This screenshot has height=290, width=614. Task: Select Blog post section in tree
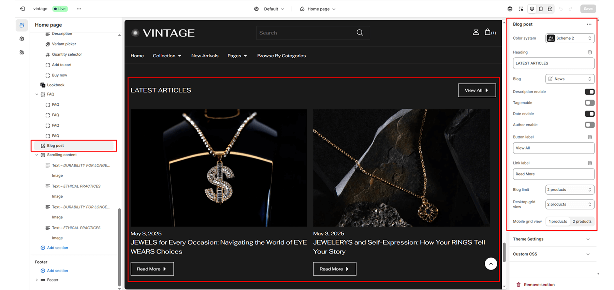tap(74, 146)
